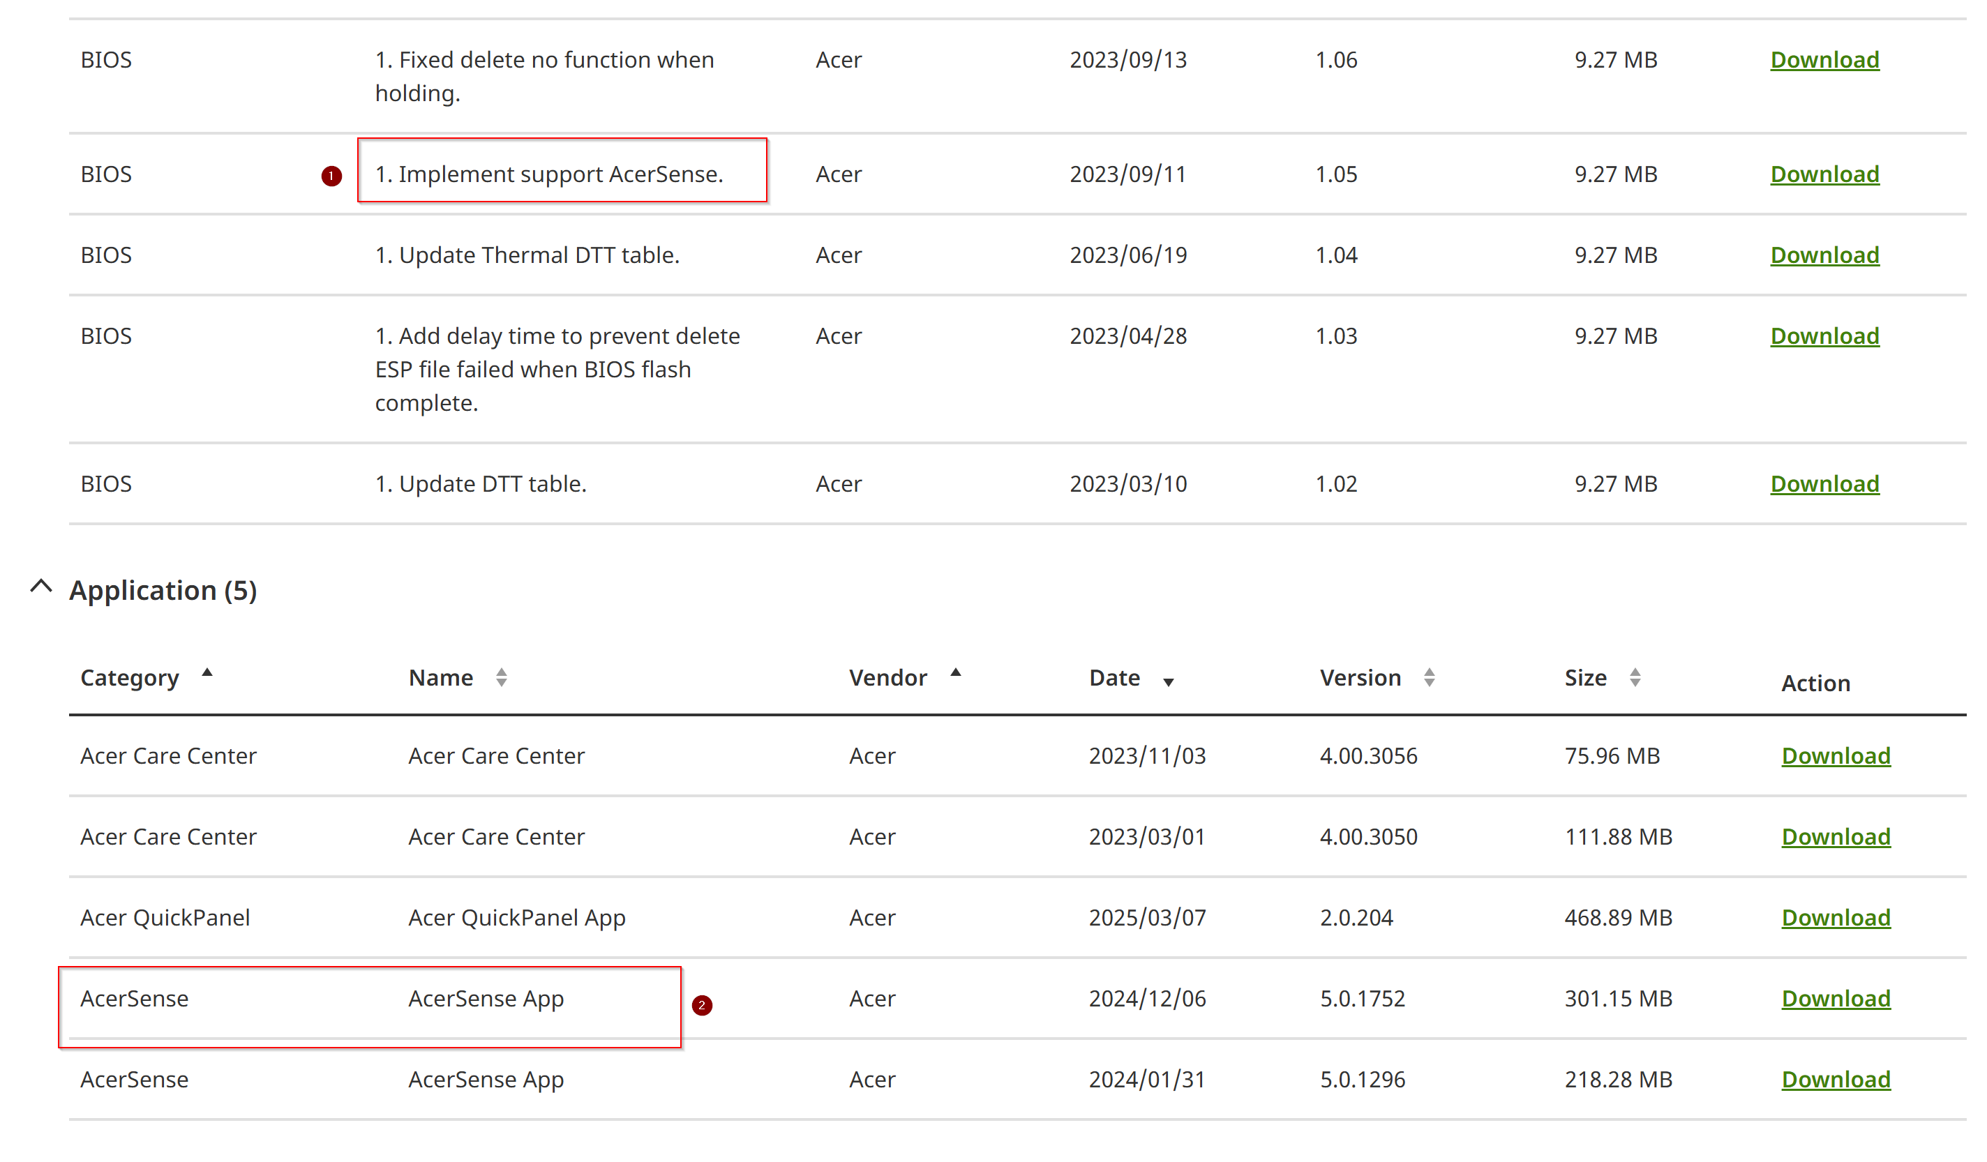This screenshot has width=1987, height=1162.
Task: Click the 2023/06/19 BIOS date cell
Action: click(1127, 255)
